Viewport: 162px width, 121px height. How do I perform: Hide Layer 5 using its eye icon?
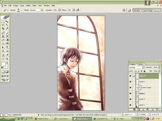130,76
